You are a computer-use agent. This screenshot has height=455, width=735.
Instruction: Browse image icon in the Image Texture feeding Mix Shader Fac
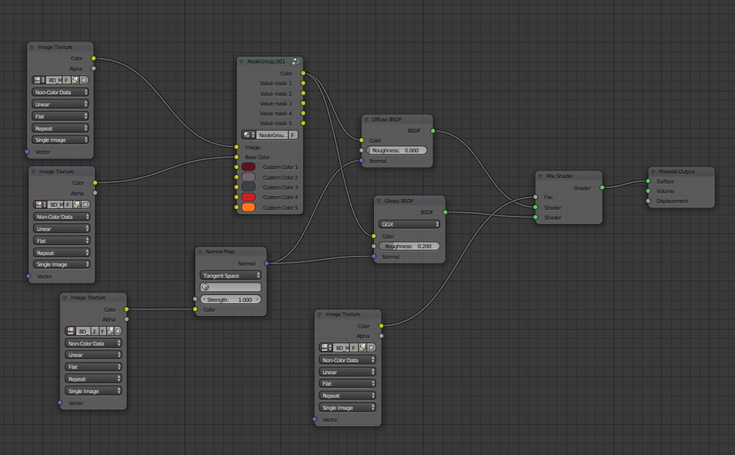[326, 348]
